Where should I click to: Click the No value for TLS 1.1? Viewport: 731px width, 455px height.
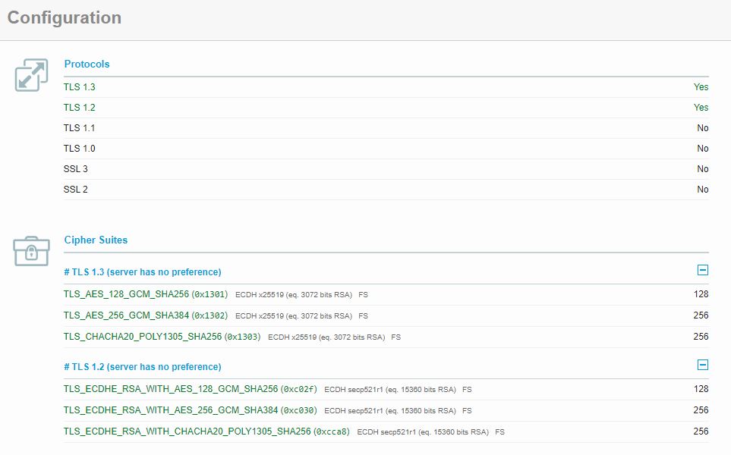pos(703,128)
